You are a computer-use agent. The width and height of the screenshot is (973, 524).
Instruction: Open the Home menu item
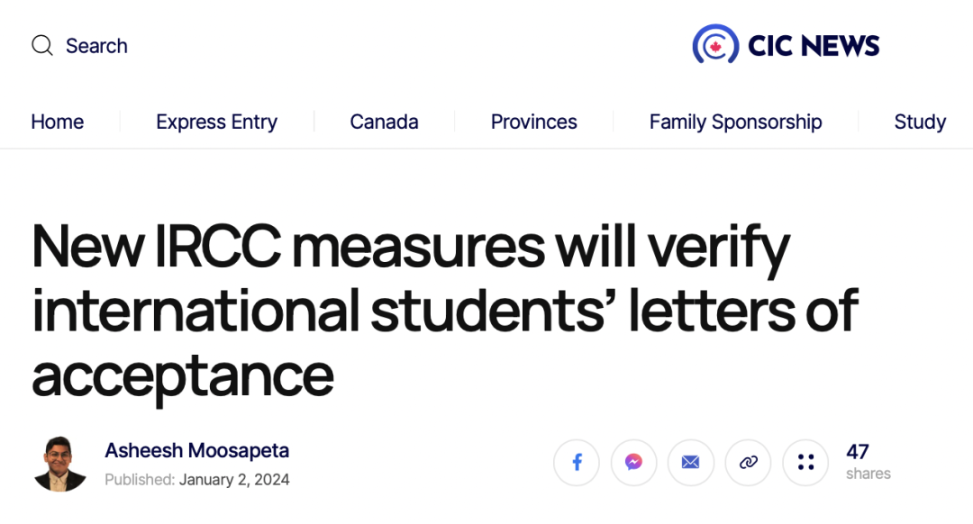coord(57,122)
